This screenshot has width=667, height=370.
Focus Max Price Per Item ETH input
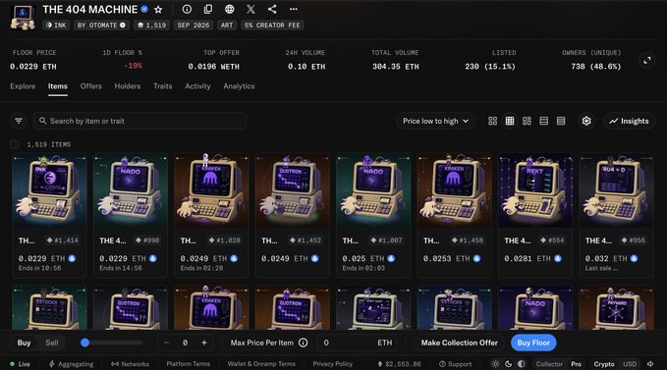[357, 343]
